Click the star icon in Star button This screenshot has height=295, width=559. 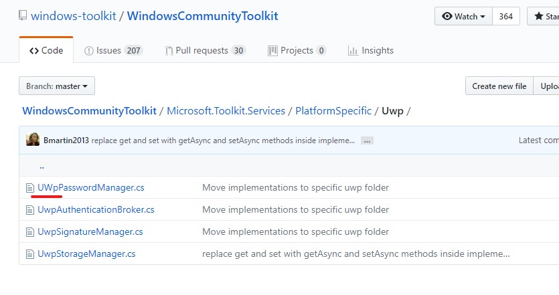coord(539,16)
